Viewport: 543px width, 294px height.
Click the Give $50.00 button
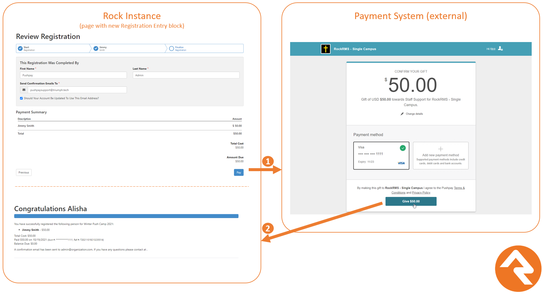411,201
